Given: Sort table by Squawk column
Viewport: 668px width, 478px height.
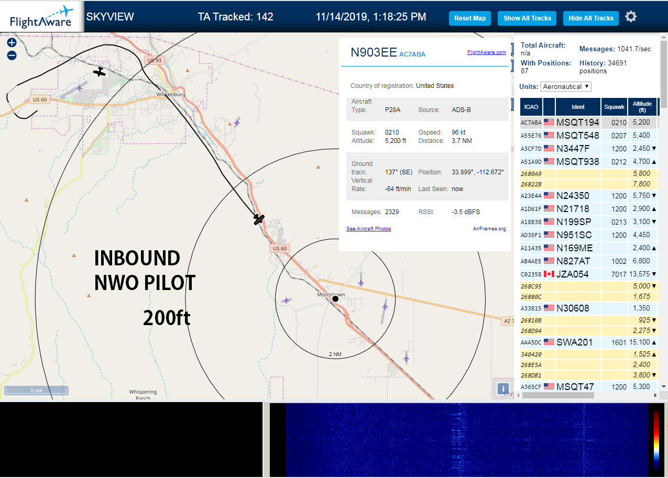Looking at the screenshot, I should pyautogui.click(x=614, y=107).
